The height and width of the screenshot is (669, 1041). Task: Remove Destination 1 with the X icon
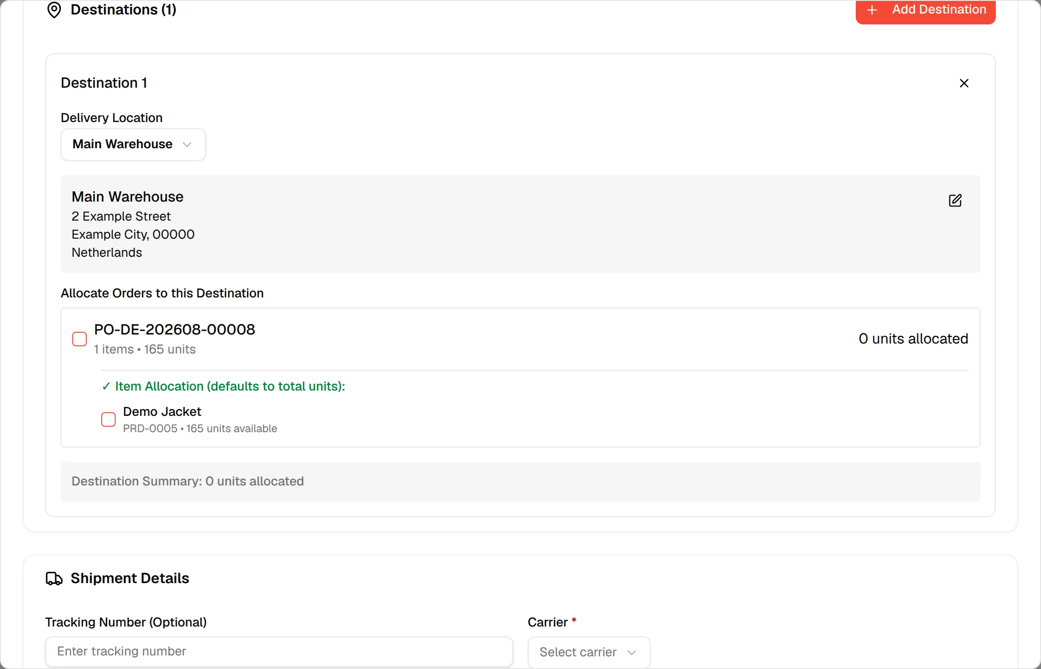click(964, 83)
